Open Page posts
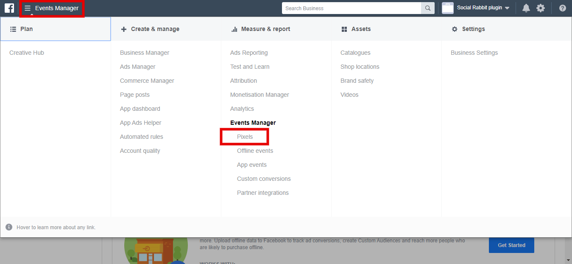The width and height of the screenshot is (572, 264). click(135, 95)
